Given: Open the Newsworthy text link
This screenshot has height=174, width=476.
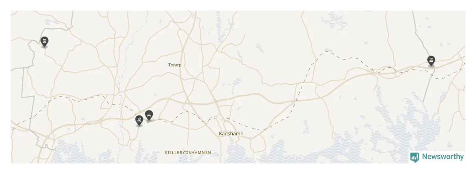Looking at the screenshot, I should pyautogui.click(x=443, y=157).
